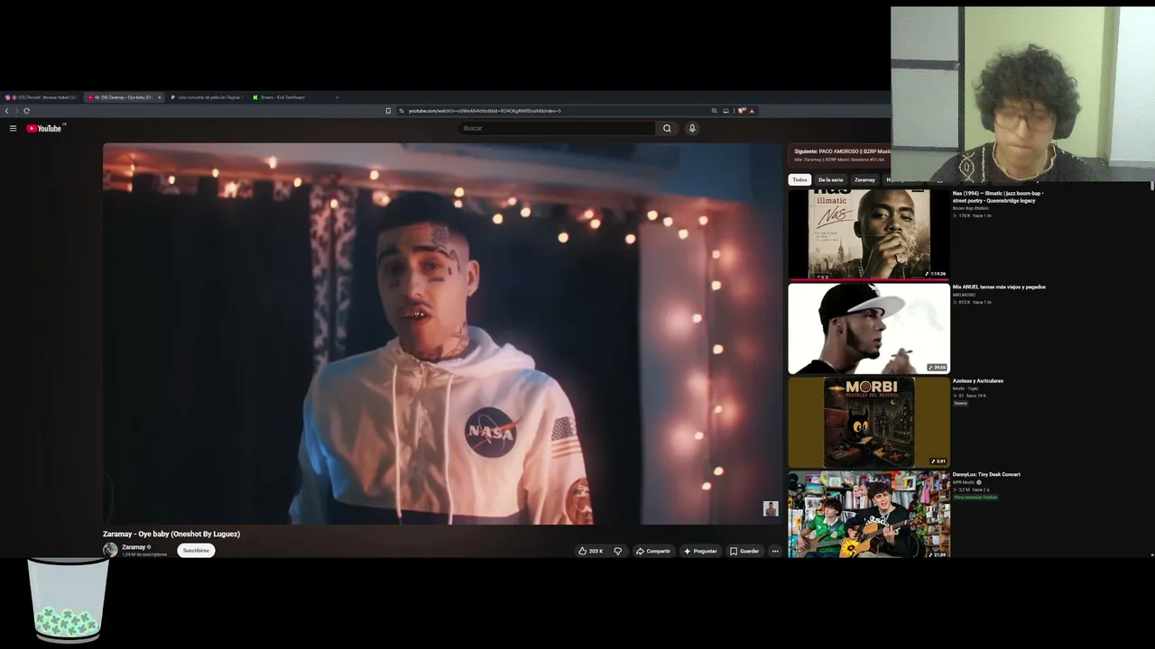
Task: Open the YouTube hamburger guide menu
Action: pos(13,128)
